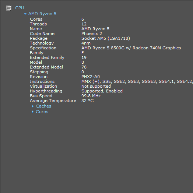Expand the Cores subsection arrow
Screen dimensions: 193x193
pyautogui.click(x=33, y=112)
